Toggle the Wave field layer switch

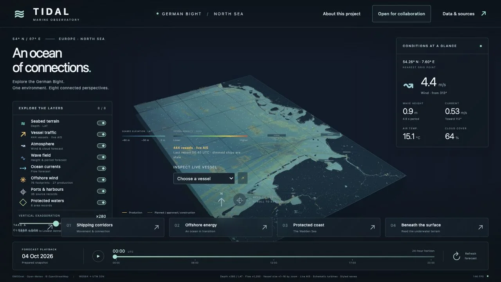point(101,157)
